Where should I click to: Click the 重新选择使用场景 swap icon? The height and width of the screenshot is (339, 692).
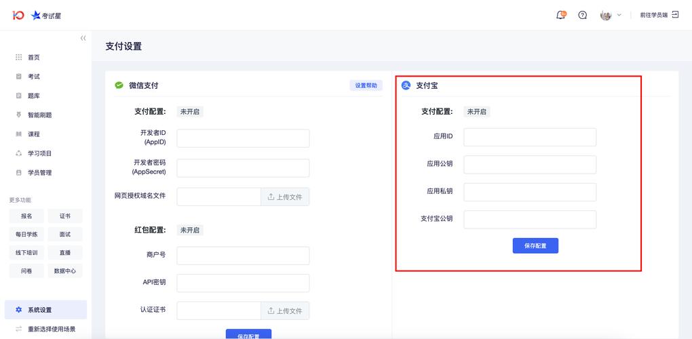click(18, 329)
